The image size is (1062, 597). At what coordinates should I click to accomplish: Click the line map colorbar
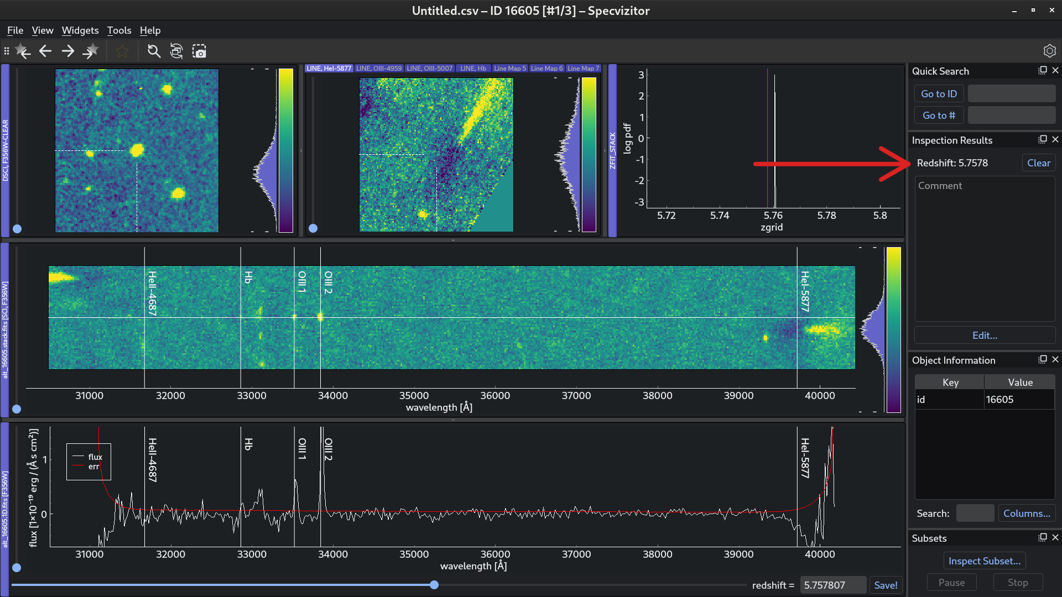click(589, 154)
